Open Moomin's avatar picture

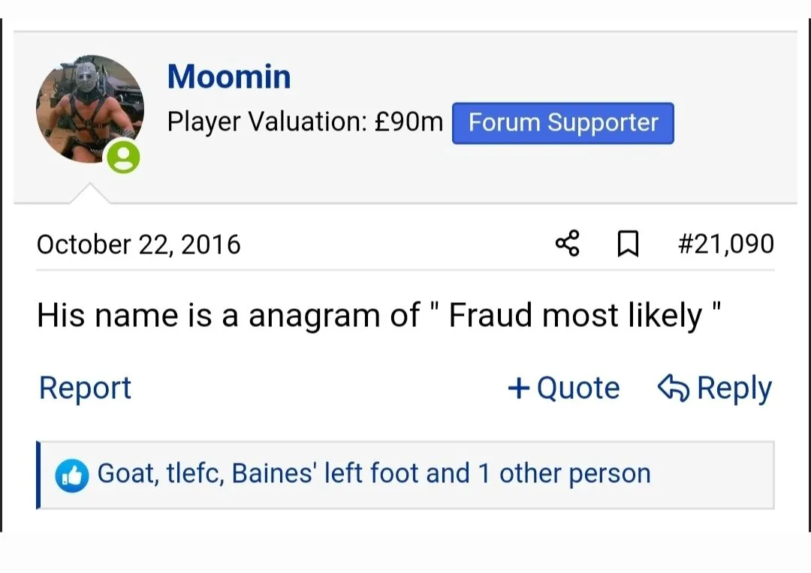89,109
